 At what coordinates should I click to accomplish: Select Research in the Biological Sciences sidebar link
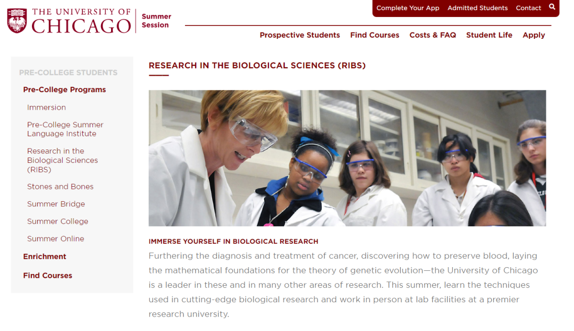click(62, 160)
